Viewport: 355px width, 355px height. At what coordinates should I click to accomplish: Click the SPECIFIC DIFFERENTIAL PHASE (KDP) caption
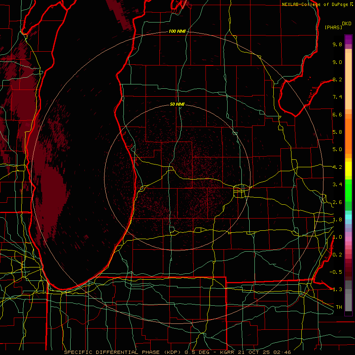123,352
